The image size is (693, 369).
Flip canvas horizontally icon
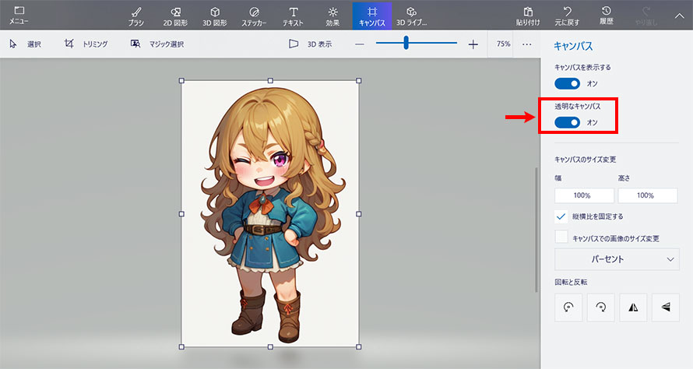tap(633, 307)
